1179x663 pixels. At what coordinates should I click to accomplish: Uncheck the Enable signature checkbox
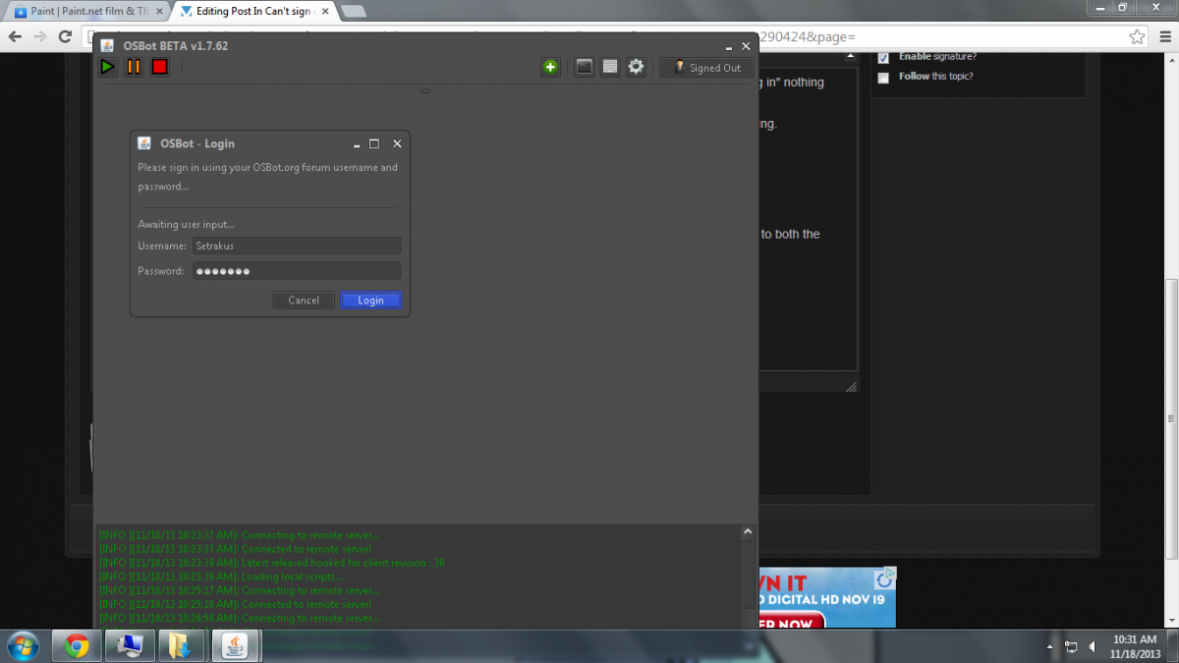(883, 57)
